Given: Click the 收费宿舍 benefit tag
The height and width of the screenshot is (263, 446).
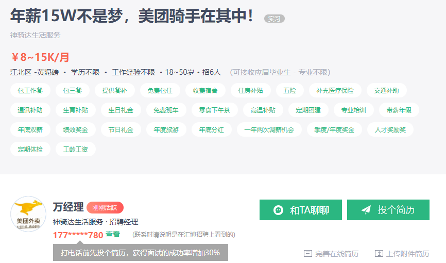Looking at the screenshot, I should [x=205, y=91].
